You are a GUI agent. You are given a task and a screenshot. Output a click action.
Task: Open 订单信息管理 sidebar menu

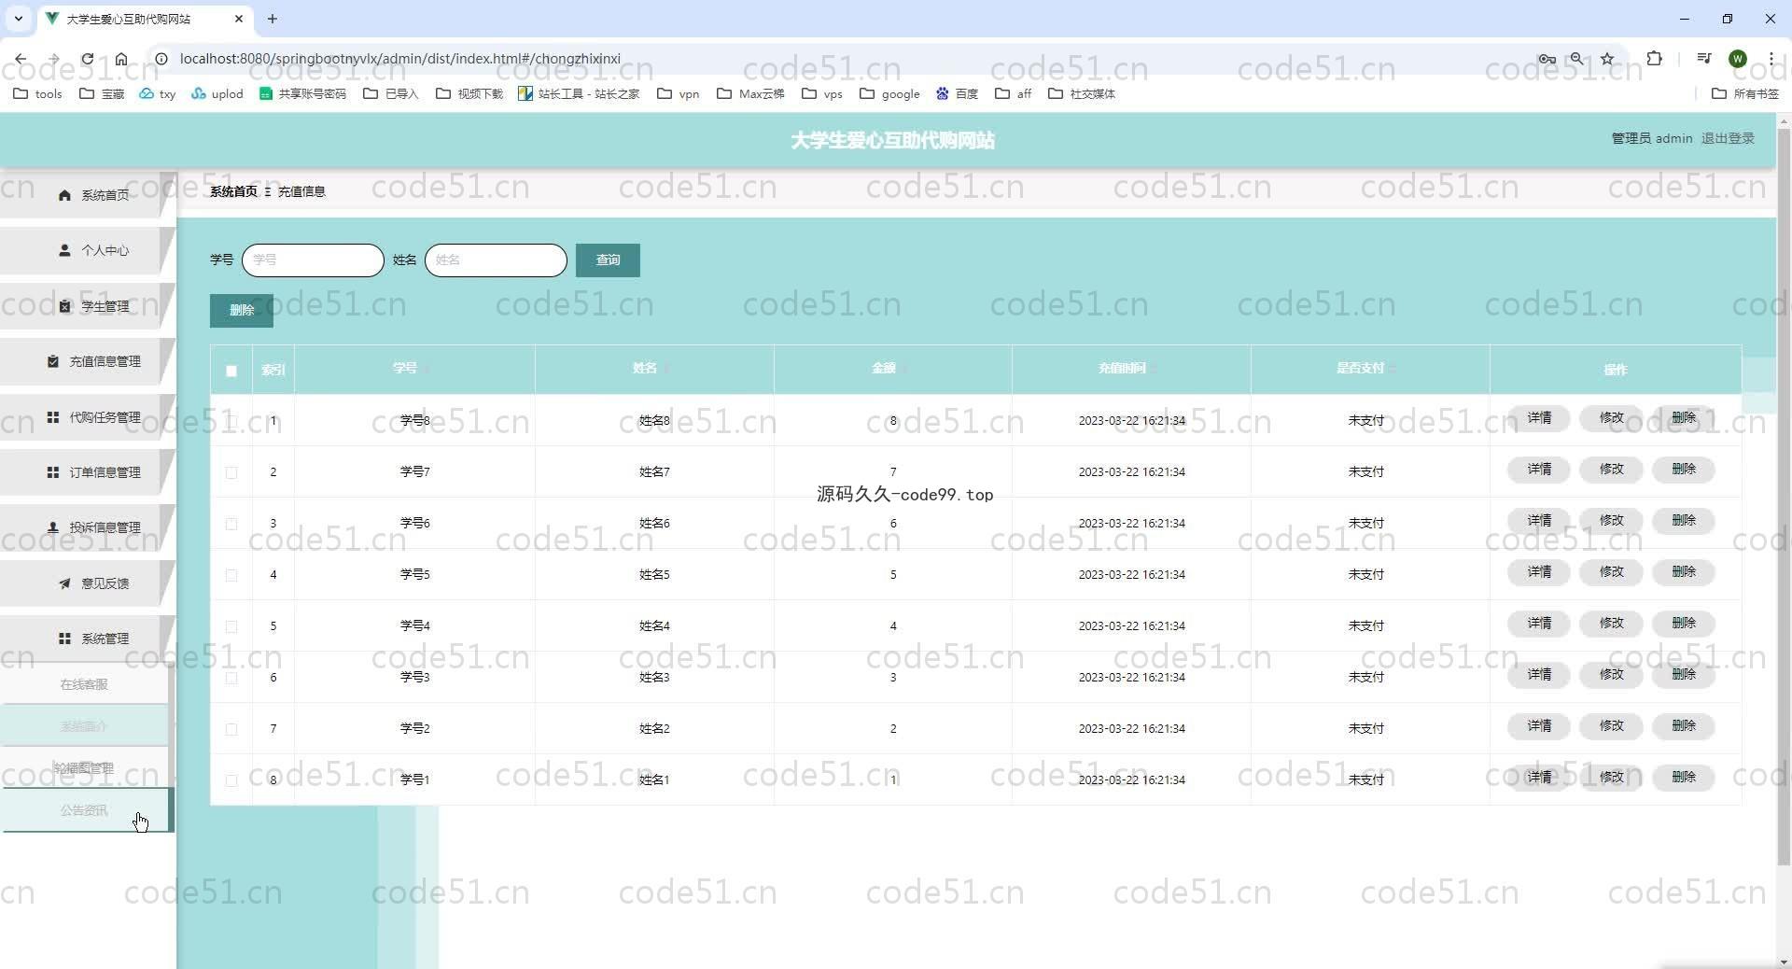click(87, 472)
